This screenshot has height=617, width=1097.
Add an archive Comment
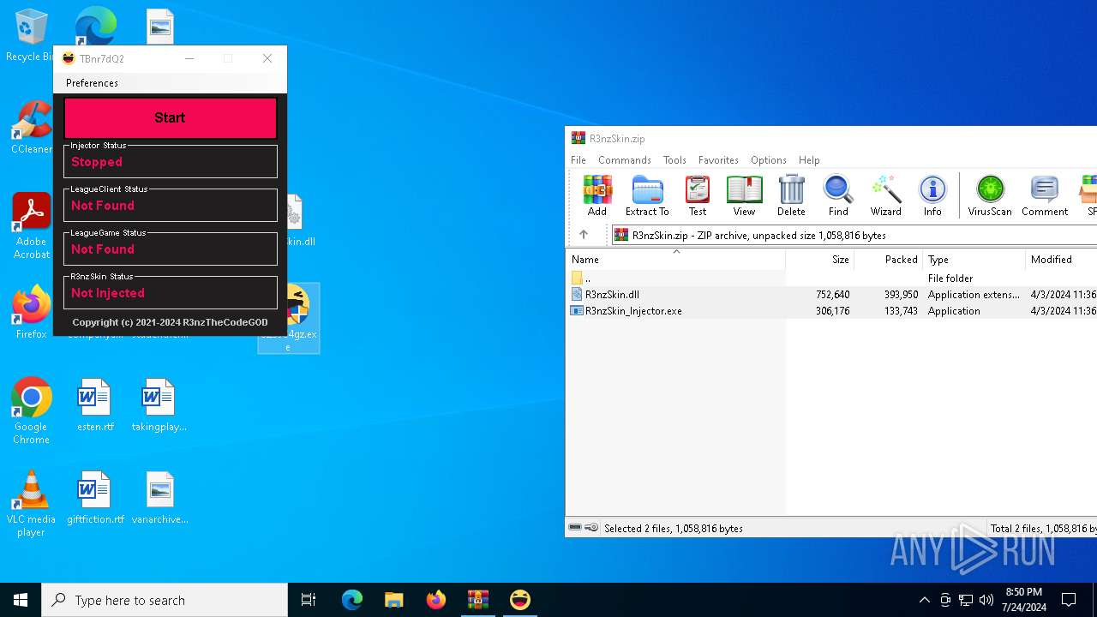(1044, 195)
